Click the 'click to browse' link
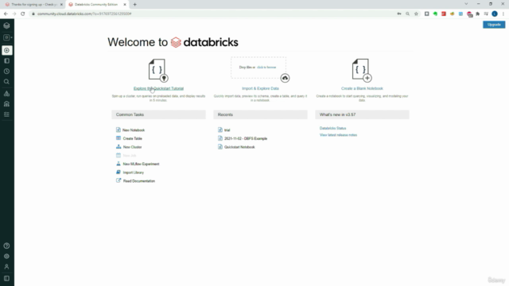The image size is (509, 286). tap(266, 67)
